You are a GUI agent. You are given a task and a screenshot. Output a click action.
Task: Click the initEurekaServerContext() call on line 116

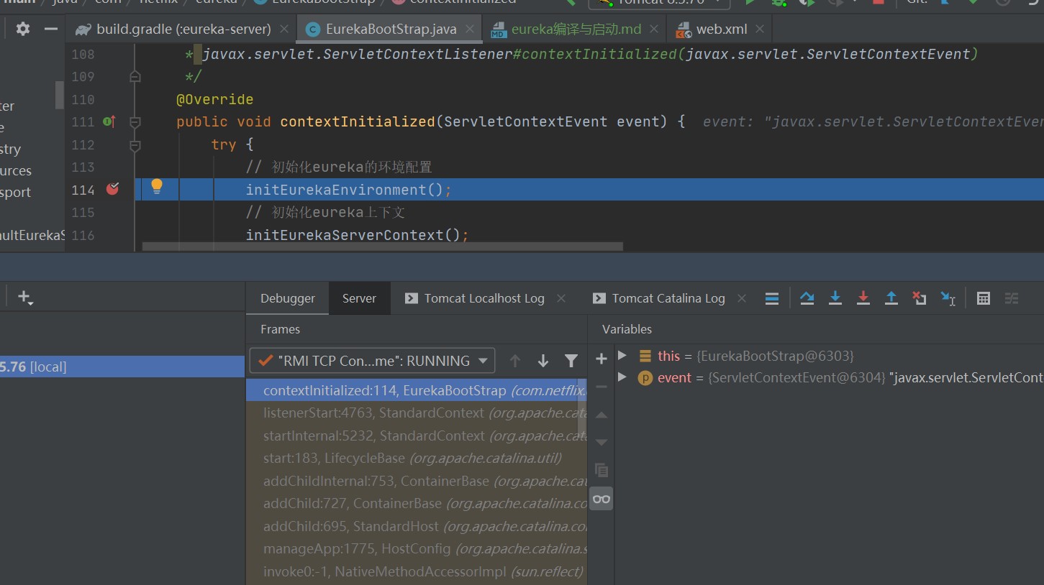coord(358,235)
